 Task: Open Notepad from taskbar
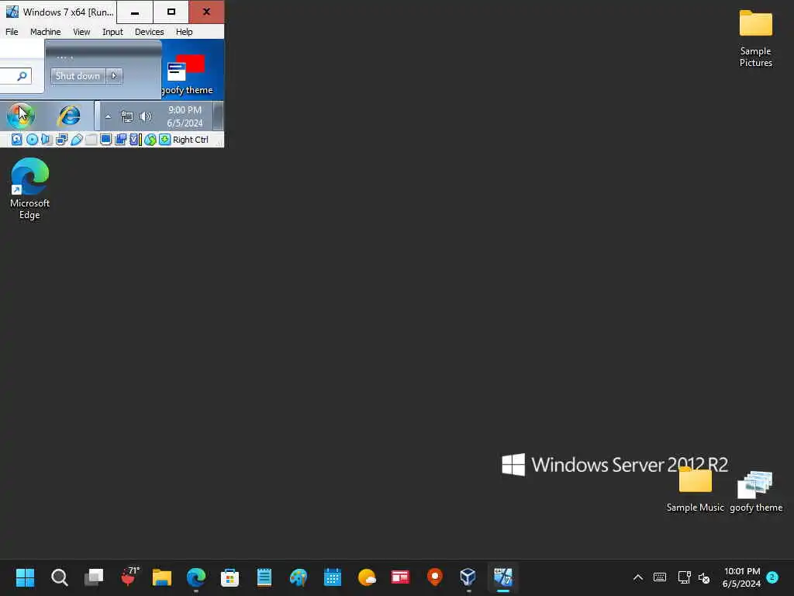click(264, 577)
